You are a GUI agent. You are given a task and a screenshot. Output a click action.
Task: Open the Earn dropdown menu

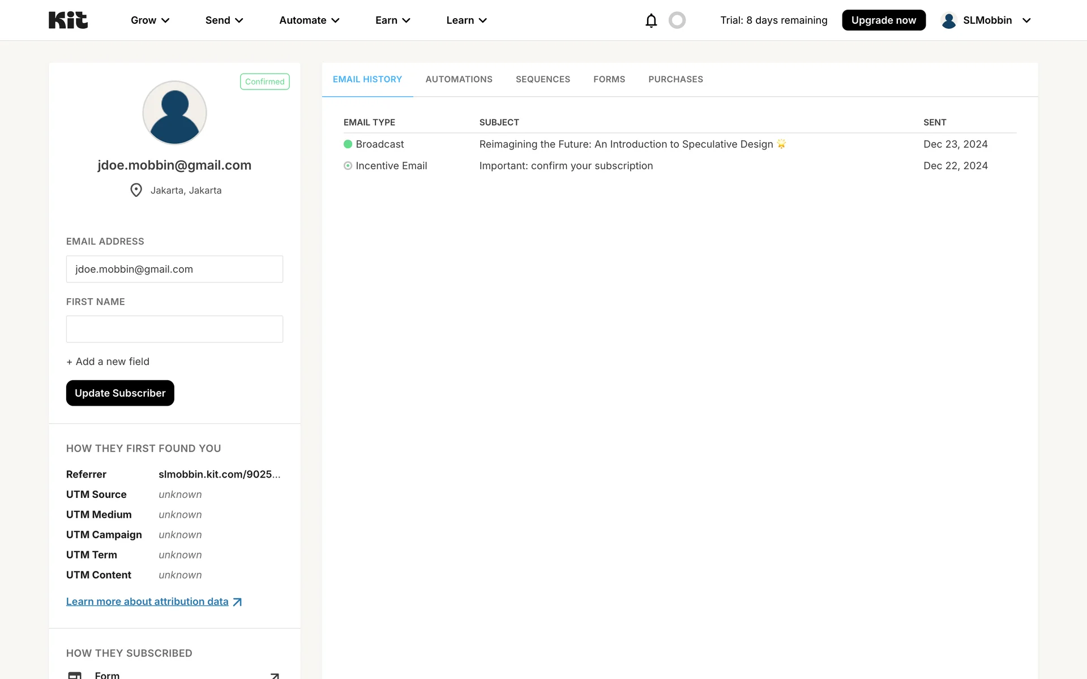392,20
